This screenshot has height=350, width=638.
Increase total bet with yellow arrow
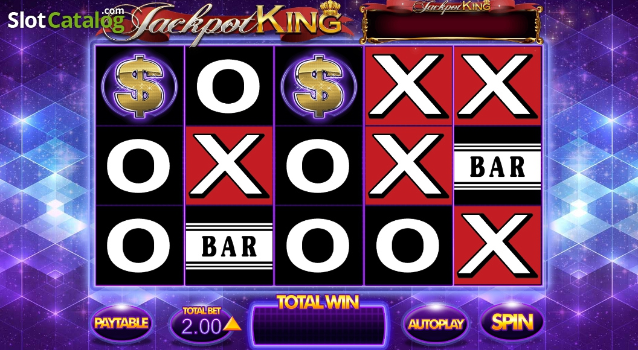click(x=232, y=324)
